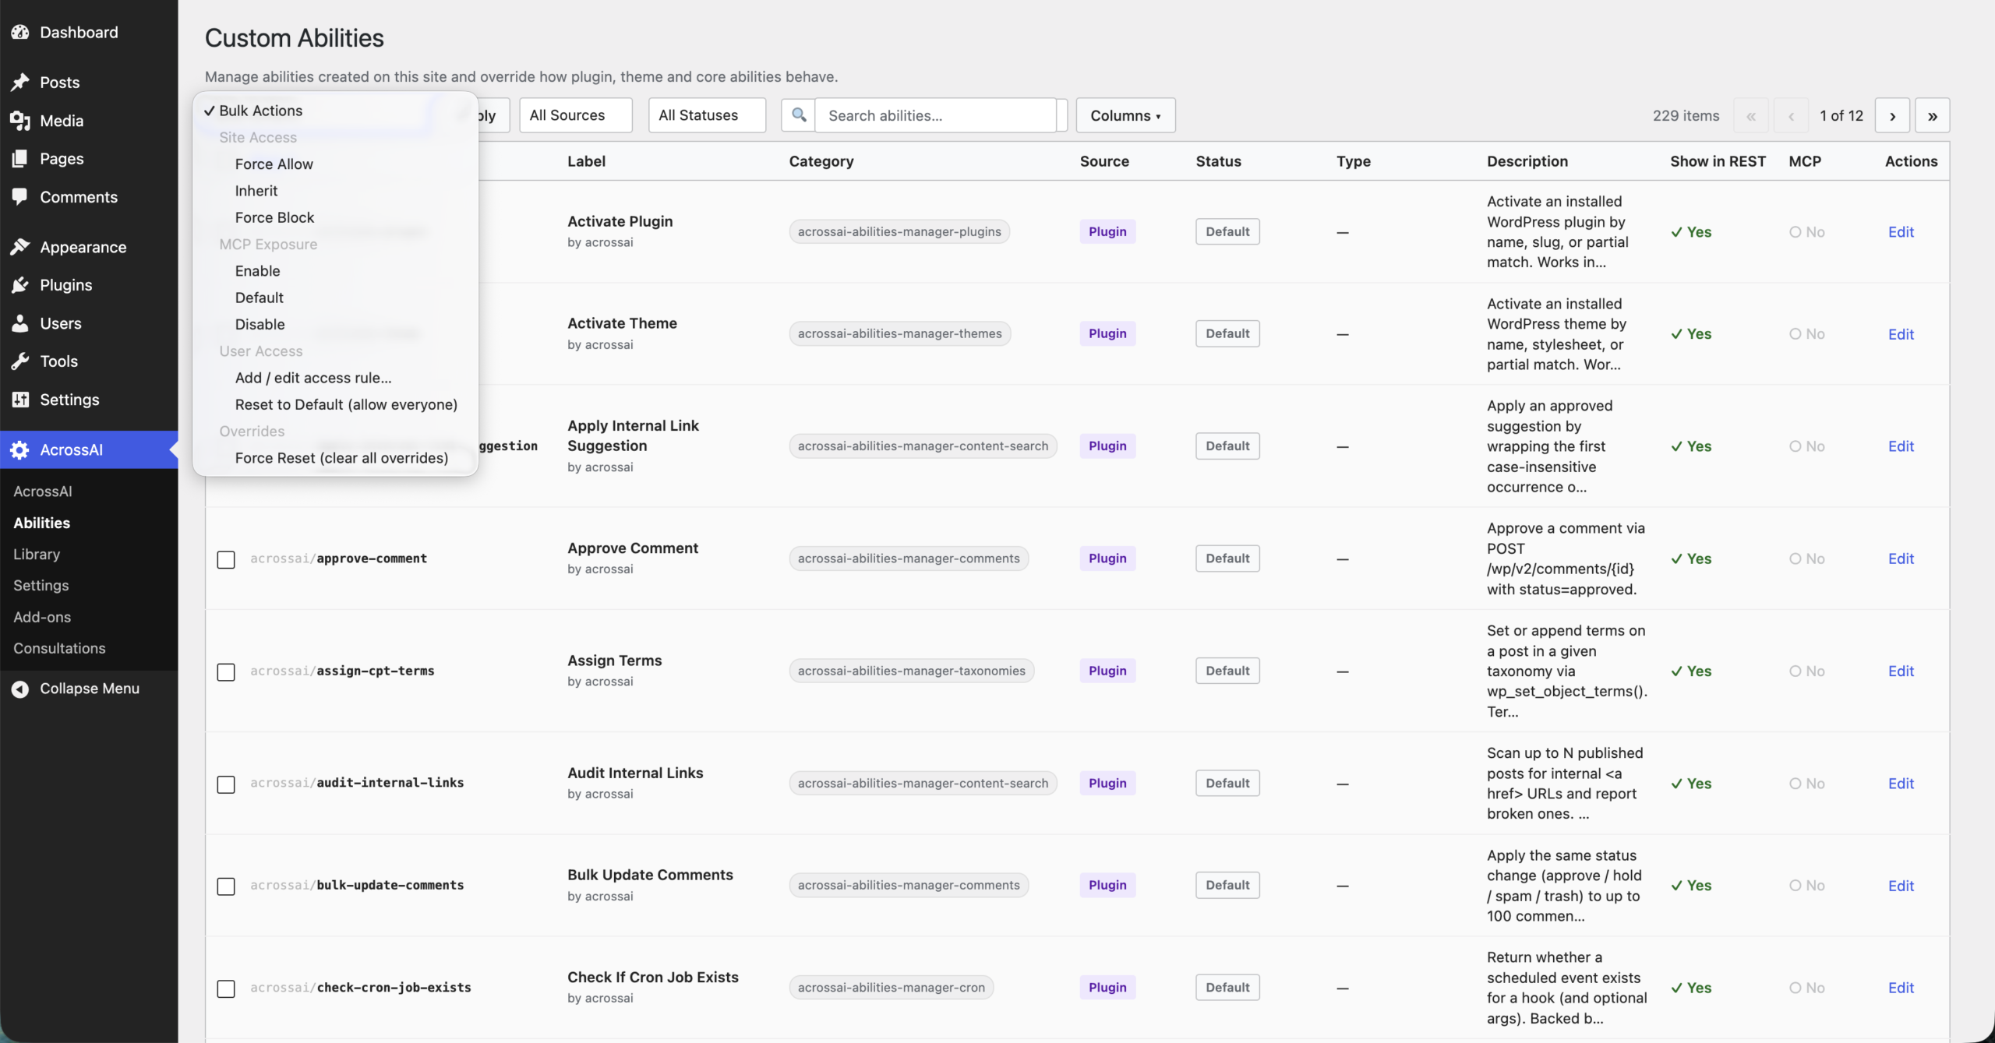Click Edit for Activate Theme row
Viewport: 1995px width, 1043px height.
1901,334
